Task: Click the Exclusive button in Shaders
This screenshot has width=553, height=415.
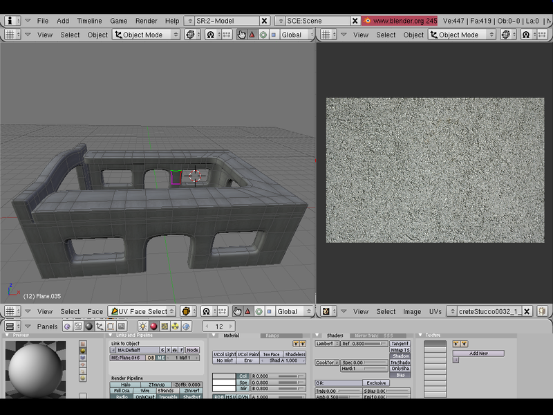Action: tap(376, 382)
